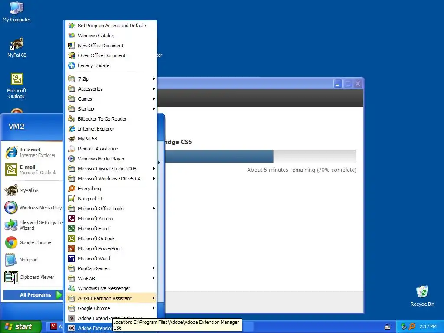Click Clipboard Viewer icon in Start menu
The height and width of the screenshot is (333, 444).
pos(11,277)
